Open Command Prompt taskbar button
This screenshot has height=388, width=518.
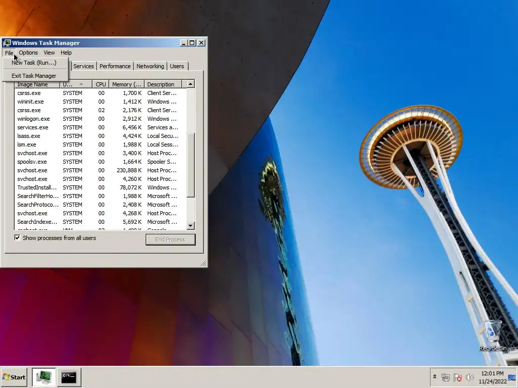tap(69, 377)
